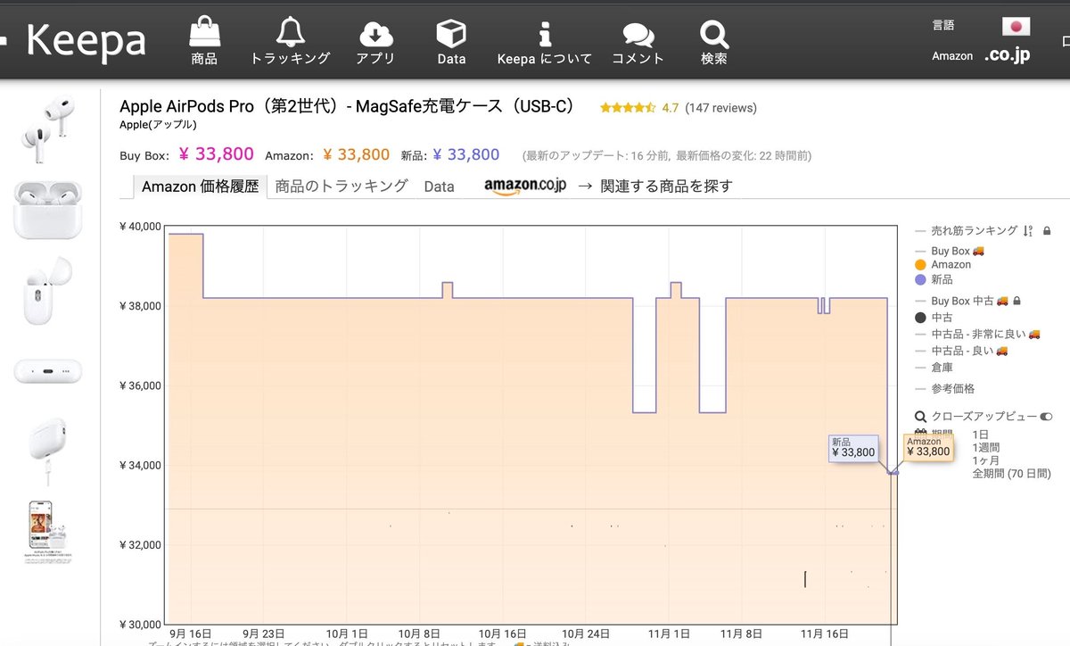
Task: Change Amazon locale .co.jp
Action: coord(1008,55)
